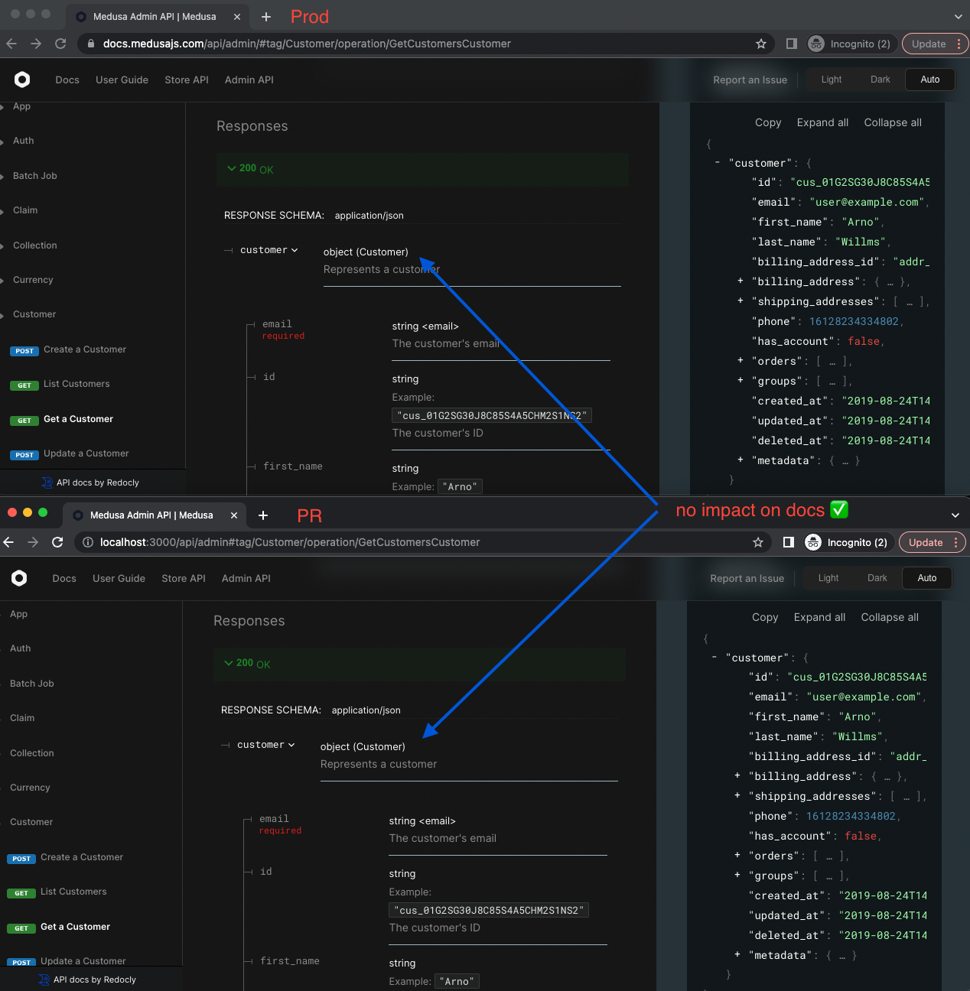Click Incognito profile icon in PR window
970x991 pixels.
813,542
